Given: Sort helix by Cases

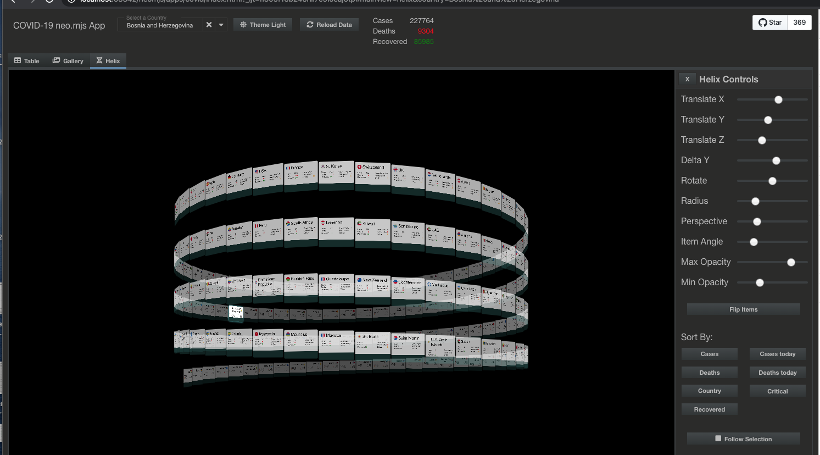Looking at the screenshot, I should [x=709, y=354].
